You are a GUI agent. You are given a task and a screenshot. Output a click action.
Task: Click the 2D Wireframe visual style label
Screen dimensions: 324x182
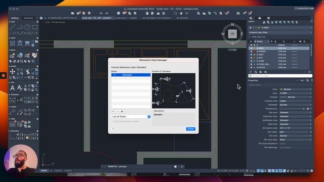[x=59, y=22]
